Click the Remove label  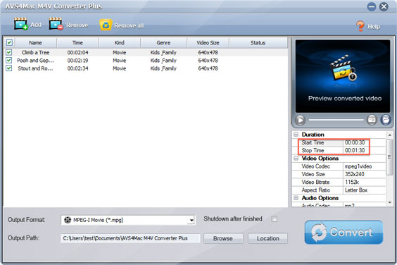pyautogui.click(x=77, y=25)
